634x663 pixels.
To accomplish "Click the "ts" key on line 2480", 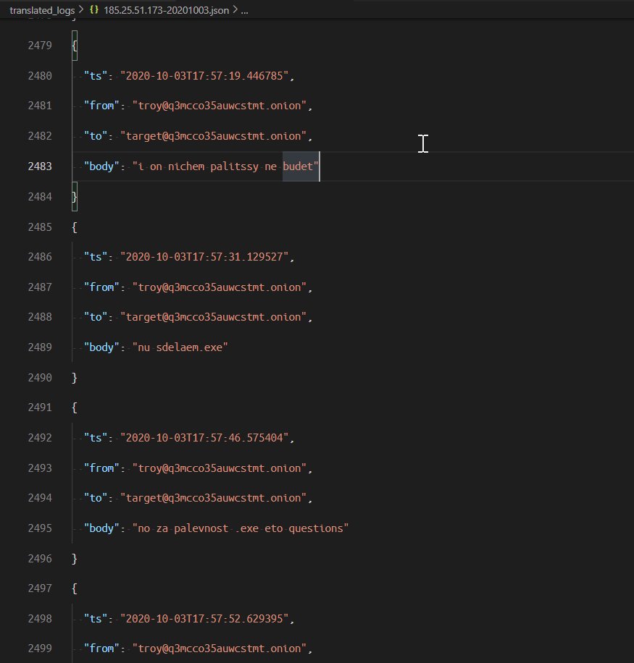I will pos(96,76).
